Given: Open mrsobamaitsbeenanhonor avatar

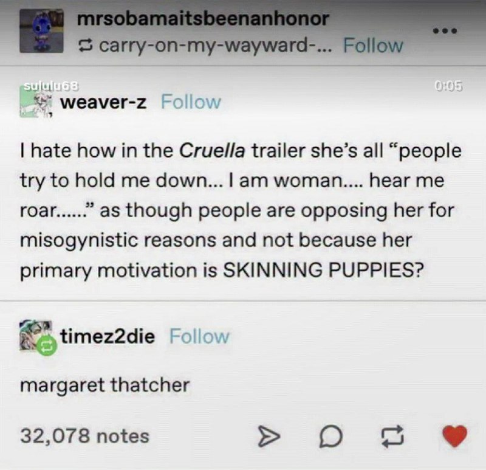Looking at the screenshot, I should (41, 31).
